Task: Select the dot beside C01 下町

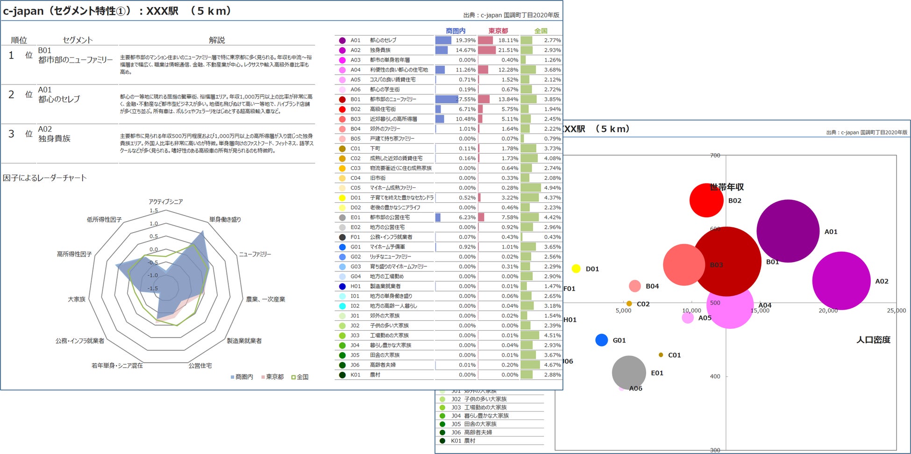Action: coord(342,149)
